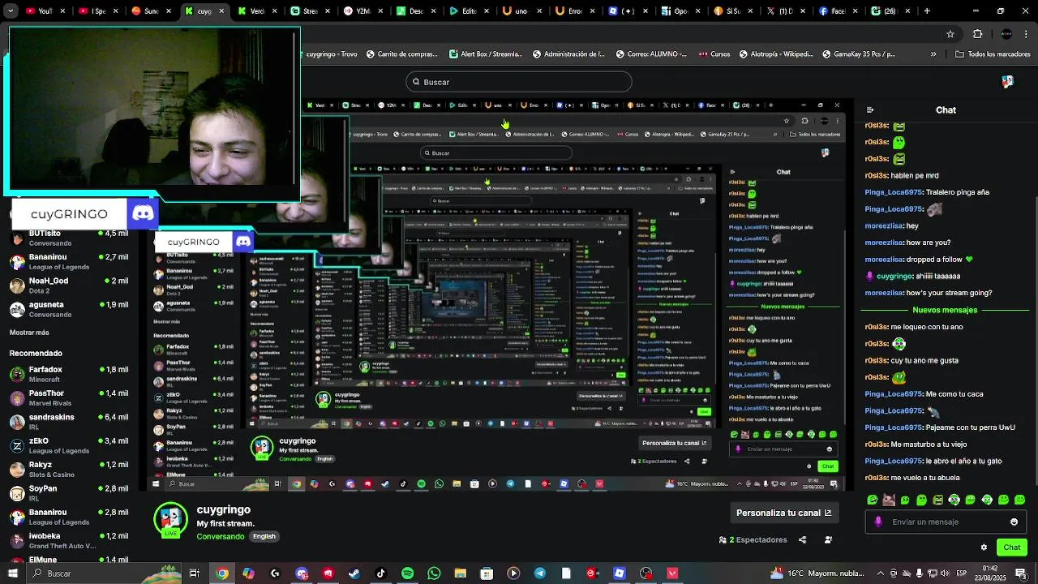Image resolution: width=1038 pixels, height=584 pixels.
Task: Open PaseThor Marvel Rivals channel
Action: coord(67,398)
